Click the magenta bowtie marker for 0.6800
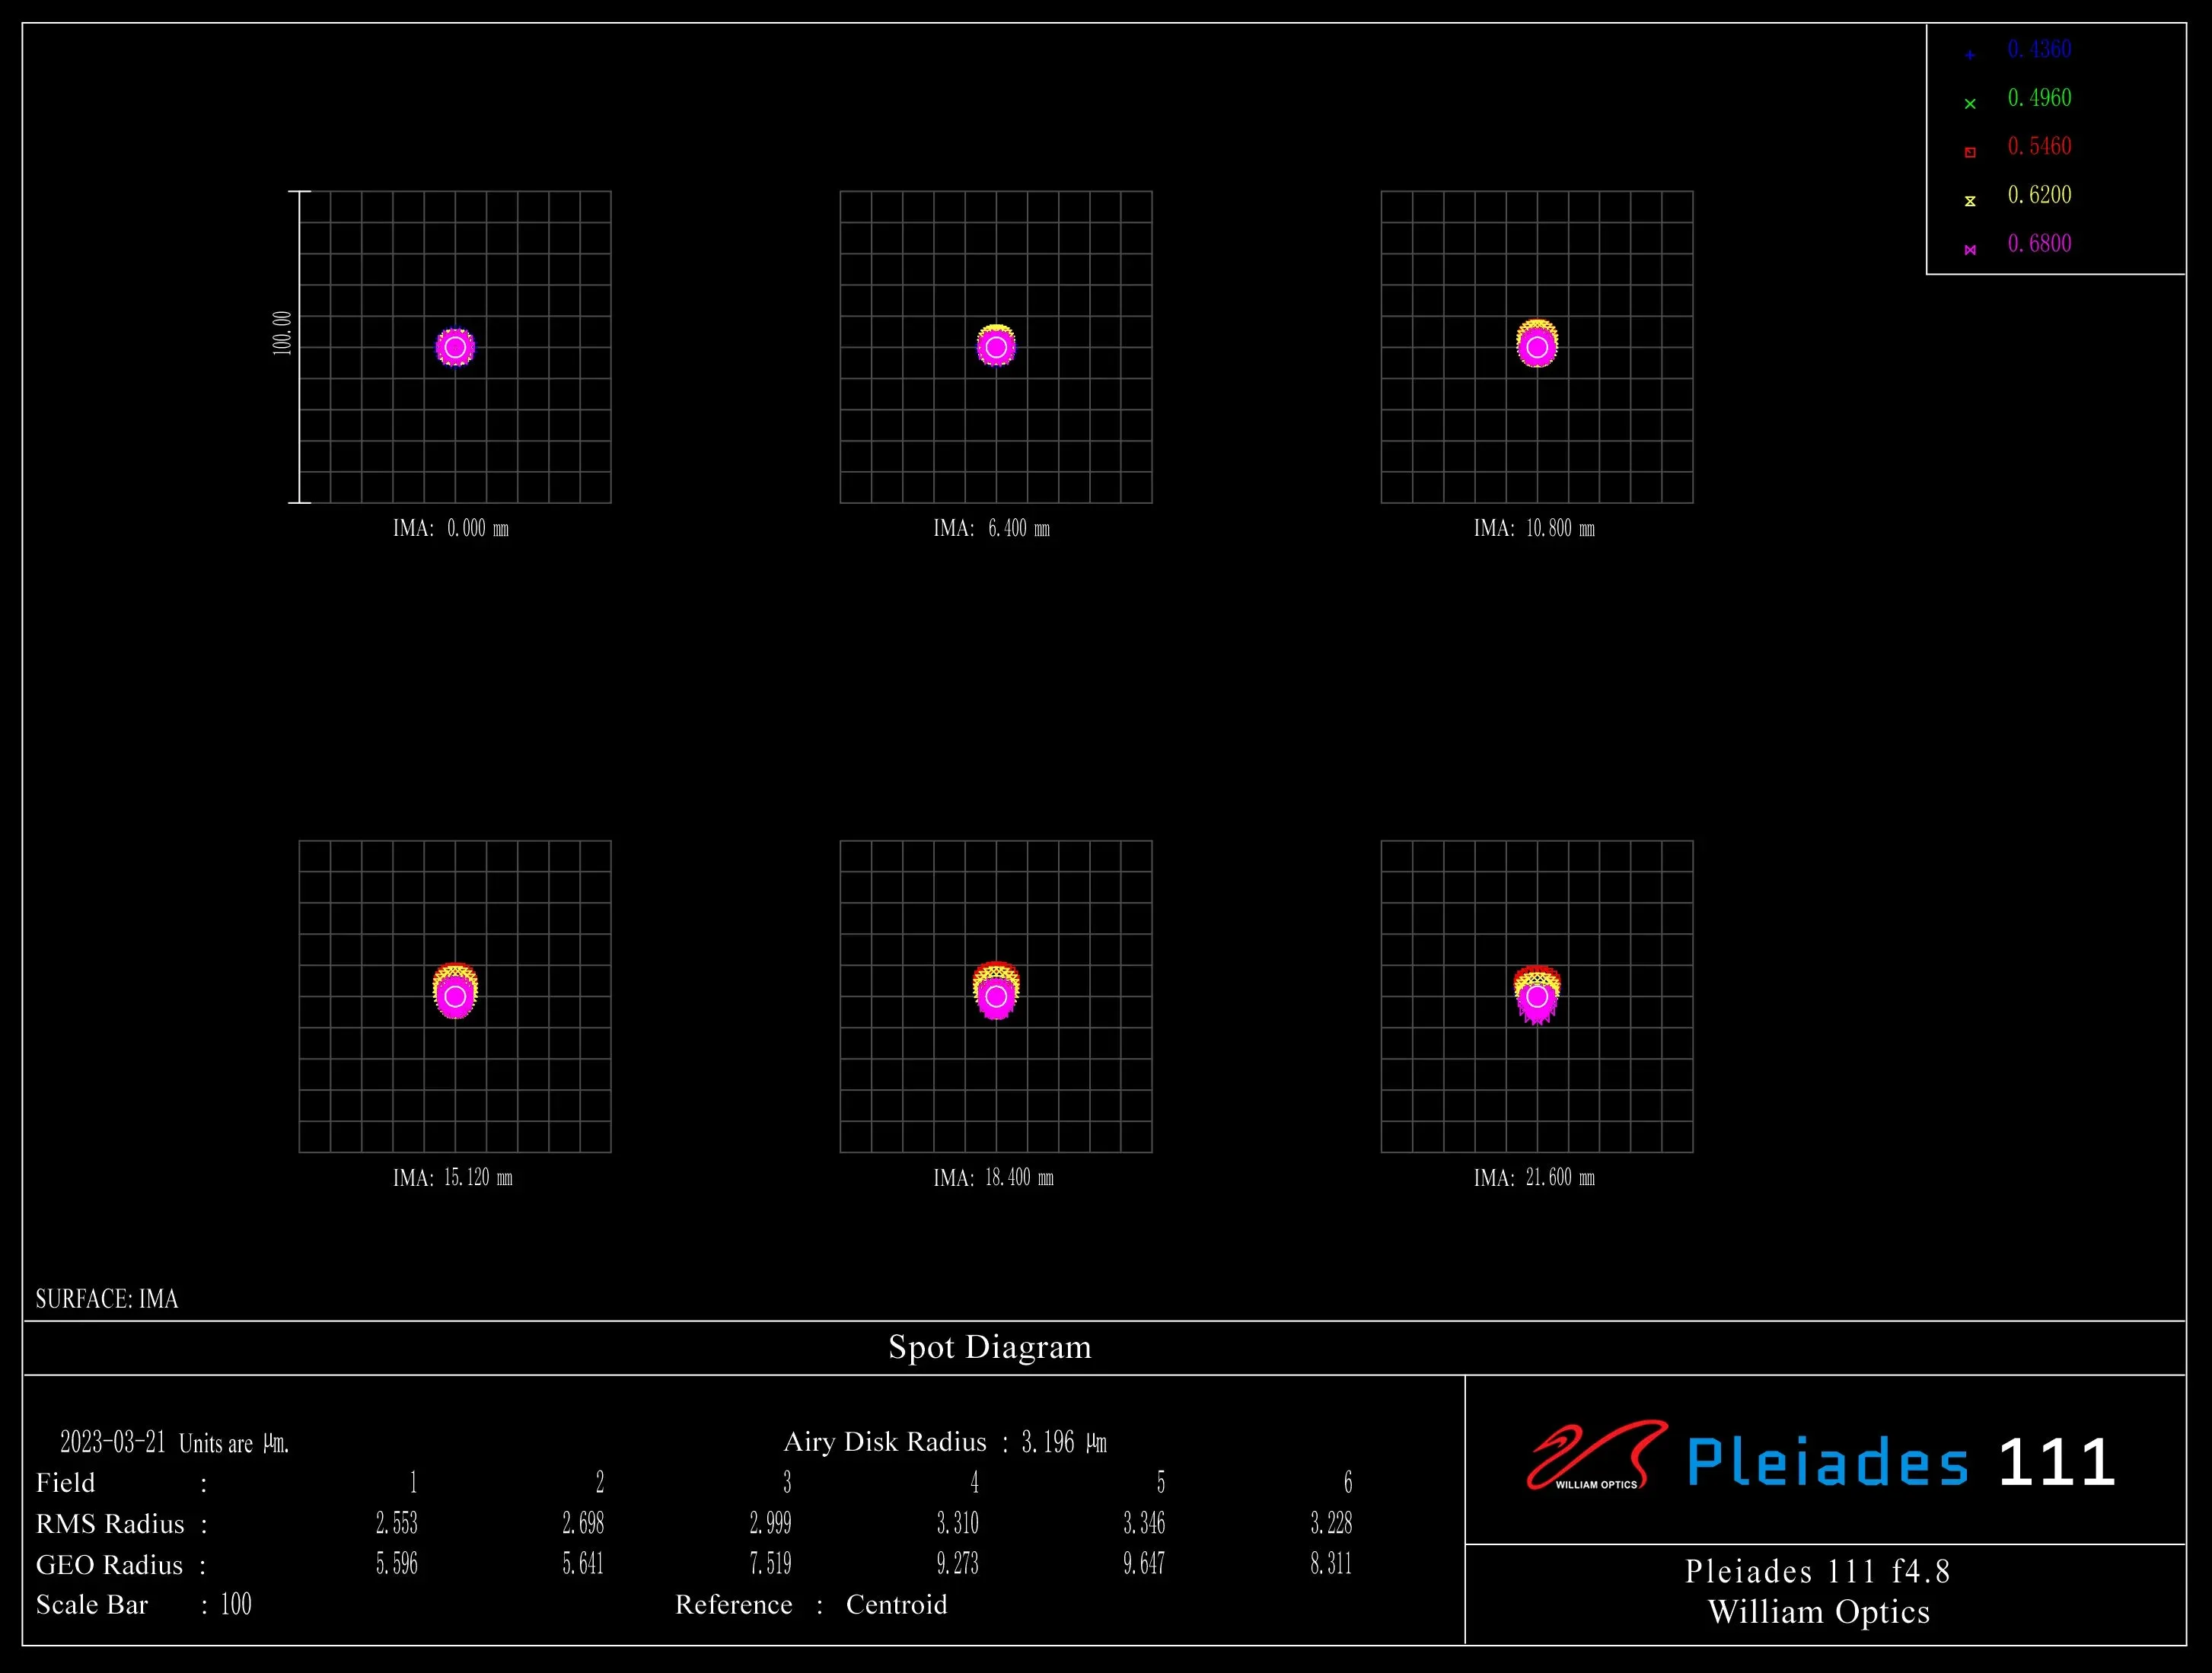2212x1673 pixels. tap(1969, 249)
